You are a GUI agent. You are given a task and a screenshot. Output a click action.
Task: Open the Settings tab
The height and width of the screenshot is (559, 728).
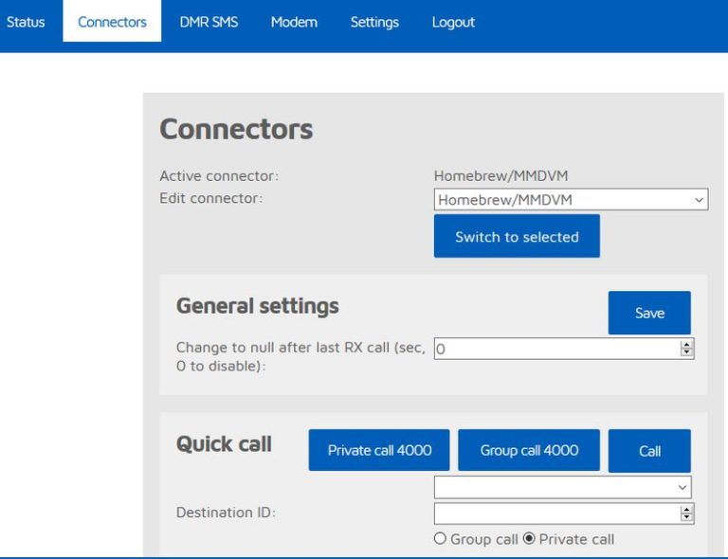pyautogui.click(x=374, y=22)
